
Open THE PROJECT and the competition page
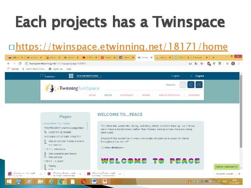point(64,128)
